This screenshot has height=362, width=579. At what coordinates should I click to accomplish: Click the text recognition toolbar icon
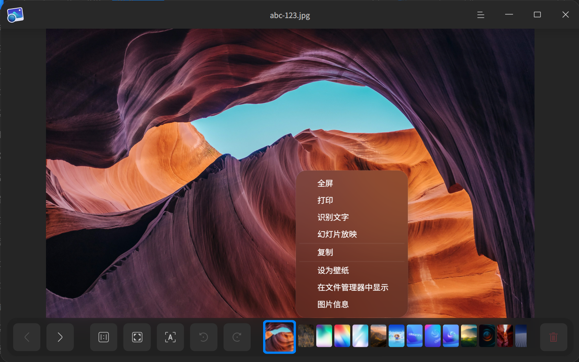pos(170,337)
